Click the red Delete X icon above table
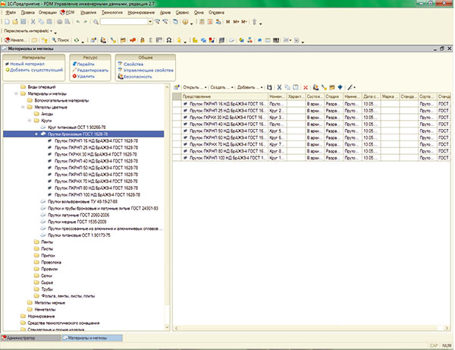 [306, 88]
